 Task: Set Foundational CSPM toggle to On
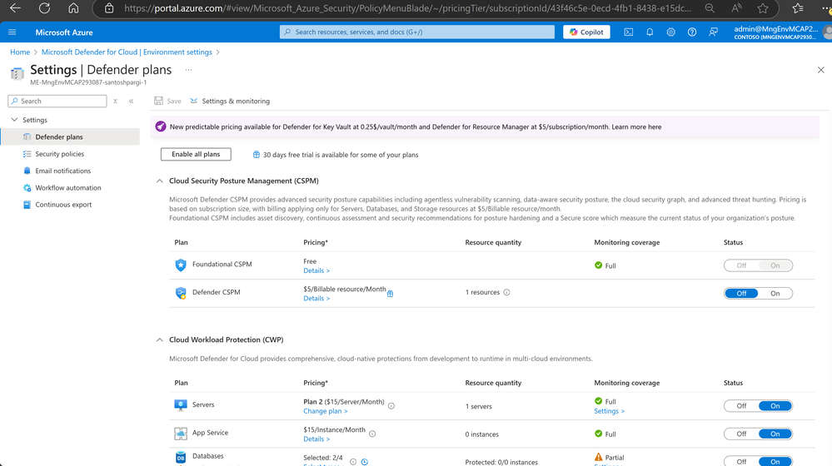click(775, 265)
